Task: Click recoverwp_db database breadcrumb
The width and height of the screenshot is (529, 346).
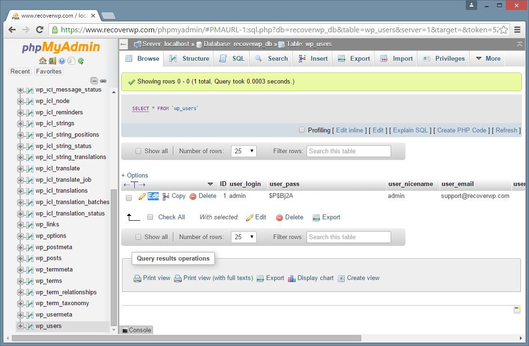Action: [238, 44]
